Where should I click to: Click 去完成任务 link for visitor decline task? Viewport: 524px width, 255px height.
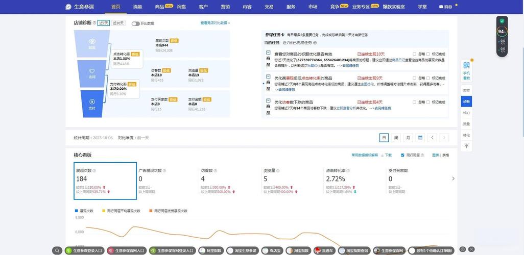click(x=383, y=108)
